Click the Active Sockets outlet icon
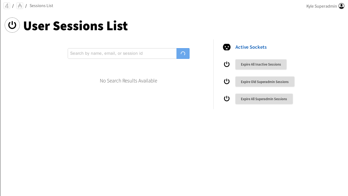 click(x=227, y=47)
